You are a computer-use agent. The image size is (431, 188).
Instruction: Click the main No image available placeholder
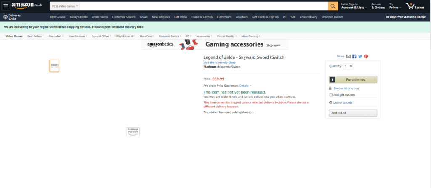(133, 131)
